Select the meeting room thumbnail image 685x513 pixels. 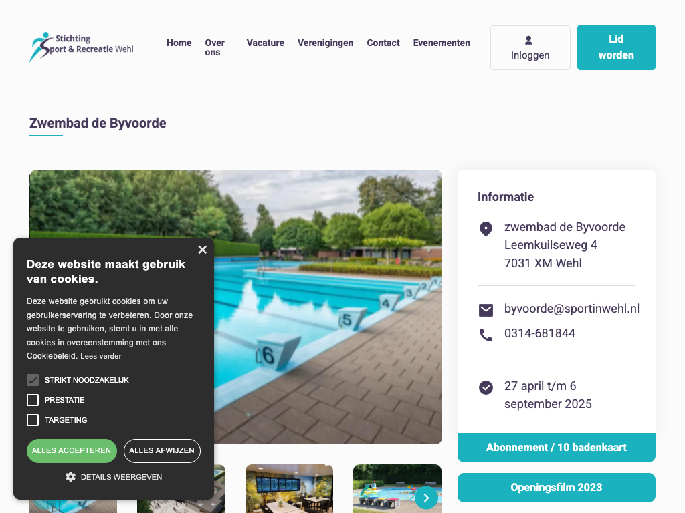coord(289,488)
